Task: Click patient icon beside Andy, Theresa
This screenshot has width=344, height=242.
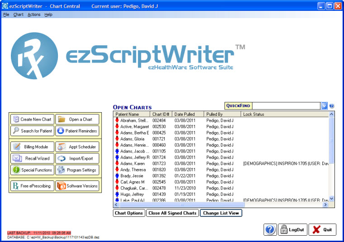Action: point(117,170)
